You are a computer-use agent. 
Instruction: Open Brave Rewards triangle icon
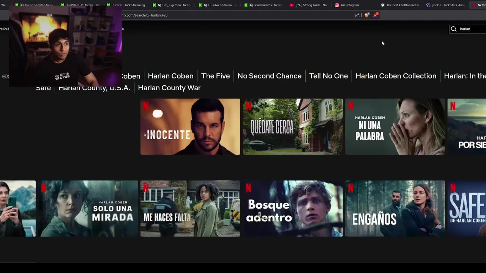click(375, 15)
